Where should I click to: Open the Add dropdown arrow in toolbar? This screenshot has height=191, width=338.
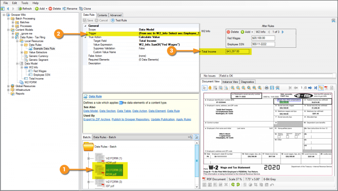(x=47, y=8)
